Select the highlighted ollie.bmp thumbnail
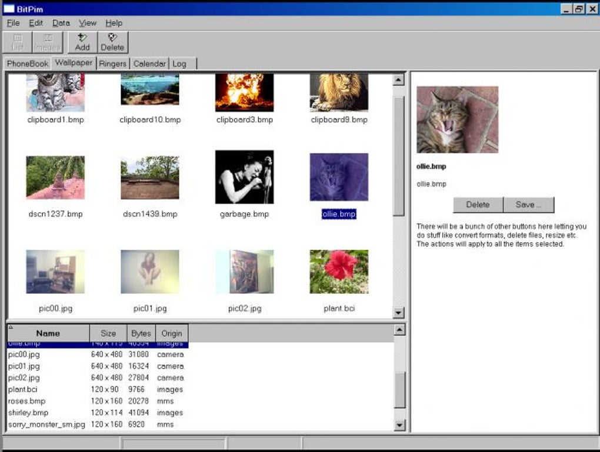Screen dimensions: 600x452 pos(339,177)
